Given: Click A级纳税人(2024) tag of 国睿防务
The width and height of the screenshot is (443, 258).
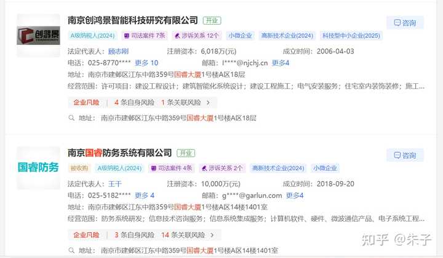Looking at the screenshot, I should point(119,168).
